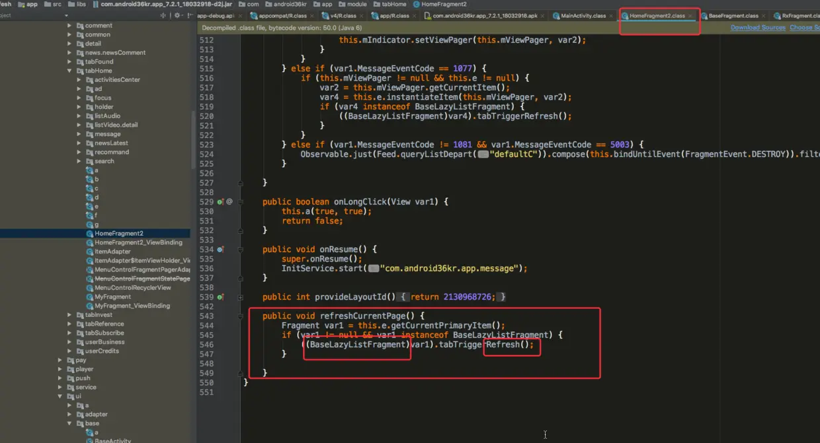Open project panel settings gear icon
Screen dimensions: 820x443
tap(177, 15)
